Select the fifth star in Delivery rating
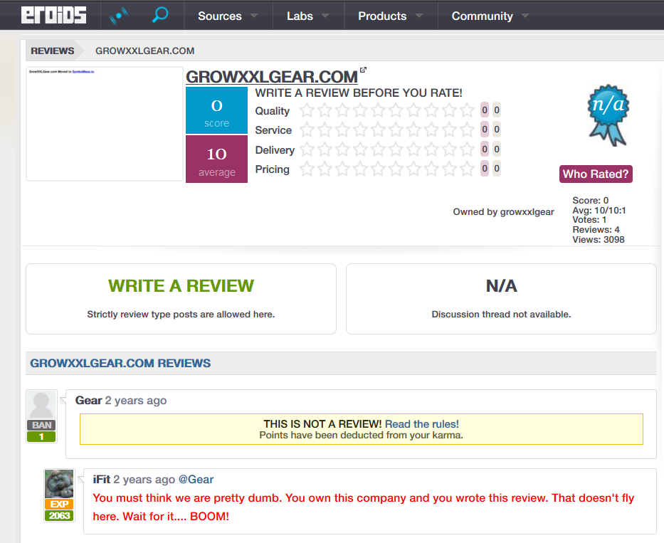664x543 pixels. tap(378, 149)
